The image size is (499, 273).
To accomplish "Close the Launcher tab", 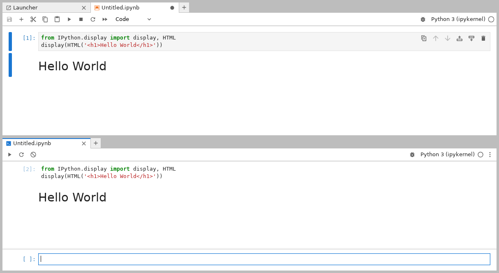I will [84, 8].
